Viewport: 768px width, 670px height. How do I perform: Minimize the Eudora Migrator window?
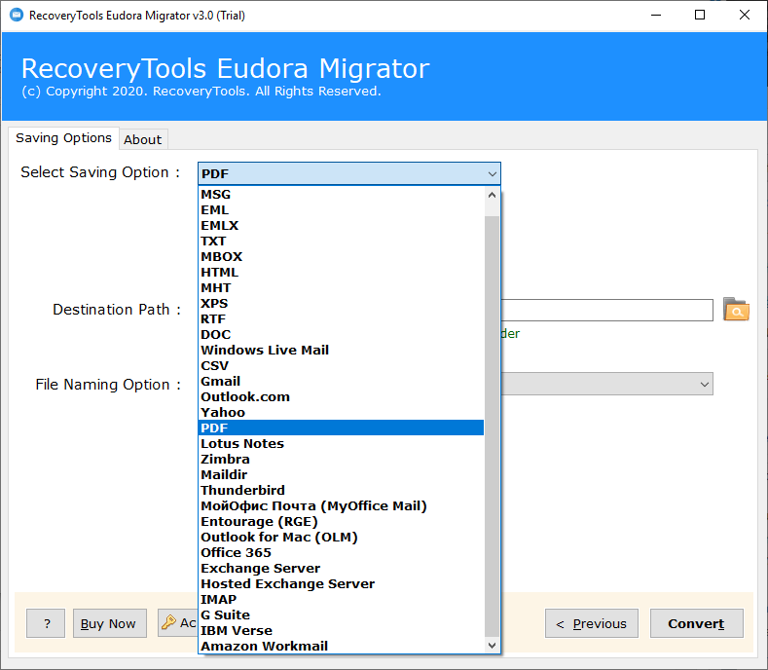pyautogui.click(x=656, y=16)
